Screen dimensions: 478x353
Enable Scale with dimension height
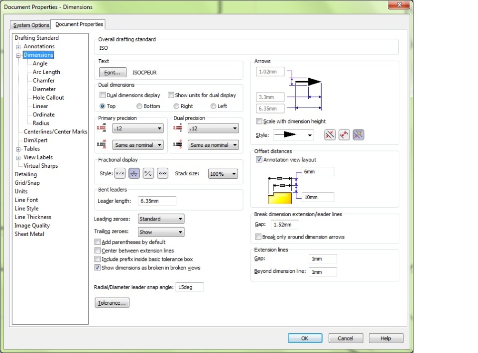point(259,121)
